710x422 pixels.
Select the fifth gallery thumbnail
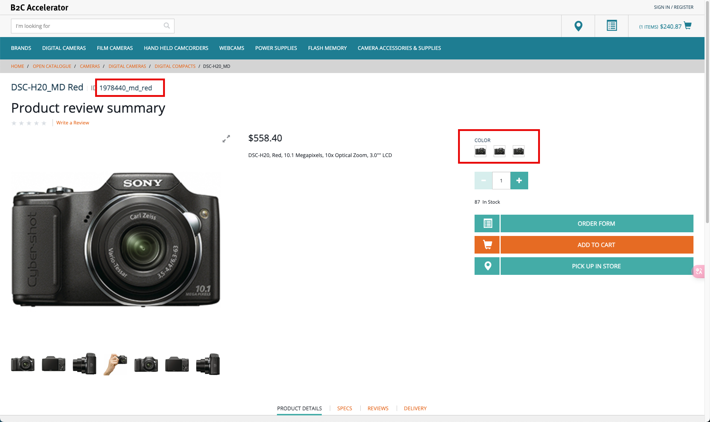pyautogui.click(x=146, y=364)
